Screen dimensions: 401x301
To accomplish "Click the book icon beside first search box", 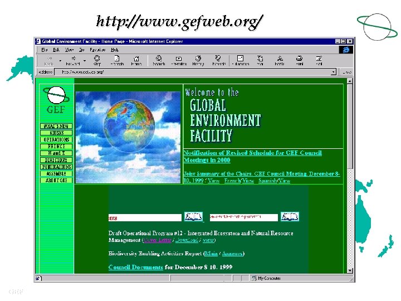I will (x=194, y=217).
